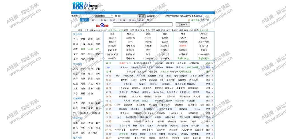Click 国外网站 in the left sidebar

click(93, 133)
